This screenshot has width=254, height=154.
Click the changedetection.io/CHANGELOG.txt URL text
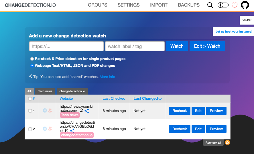pyautogui.click(x=77, y=127)
